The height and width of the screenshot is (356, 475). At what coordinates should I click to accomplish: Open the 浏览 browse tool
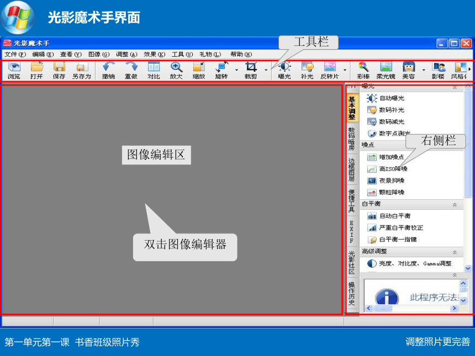coord(14,71)
